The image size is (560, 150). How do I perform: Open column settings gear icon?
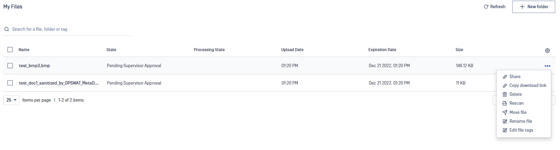click(x=547, y=50)
